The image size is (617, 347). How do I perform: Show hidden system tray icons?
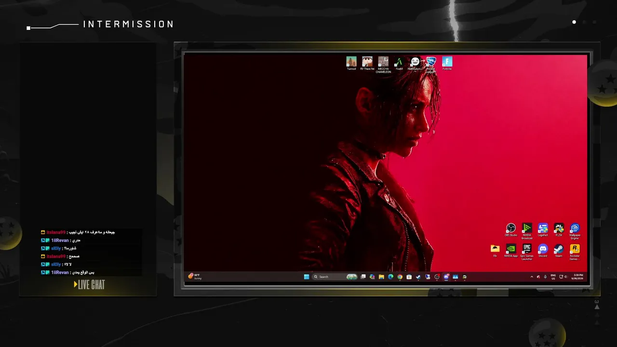pyautogui.click(x=532, y=277)
